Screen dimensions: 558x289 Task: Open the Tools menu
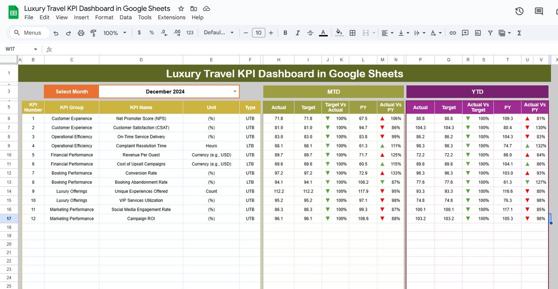click(x=145, y=17)
